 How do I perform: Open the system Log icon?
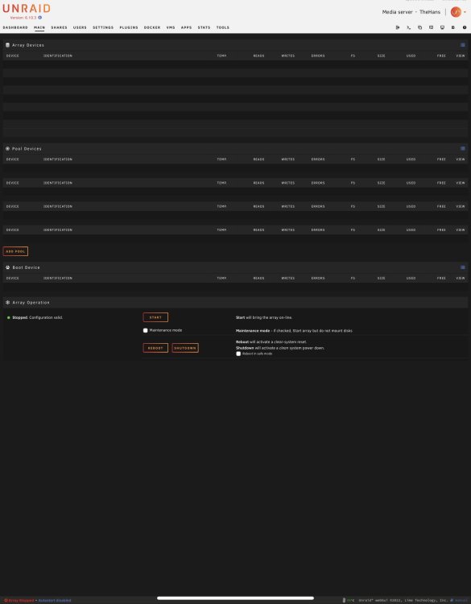tap(453, 27)
